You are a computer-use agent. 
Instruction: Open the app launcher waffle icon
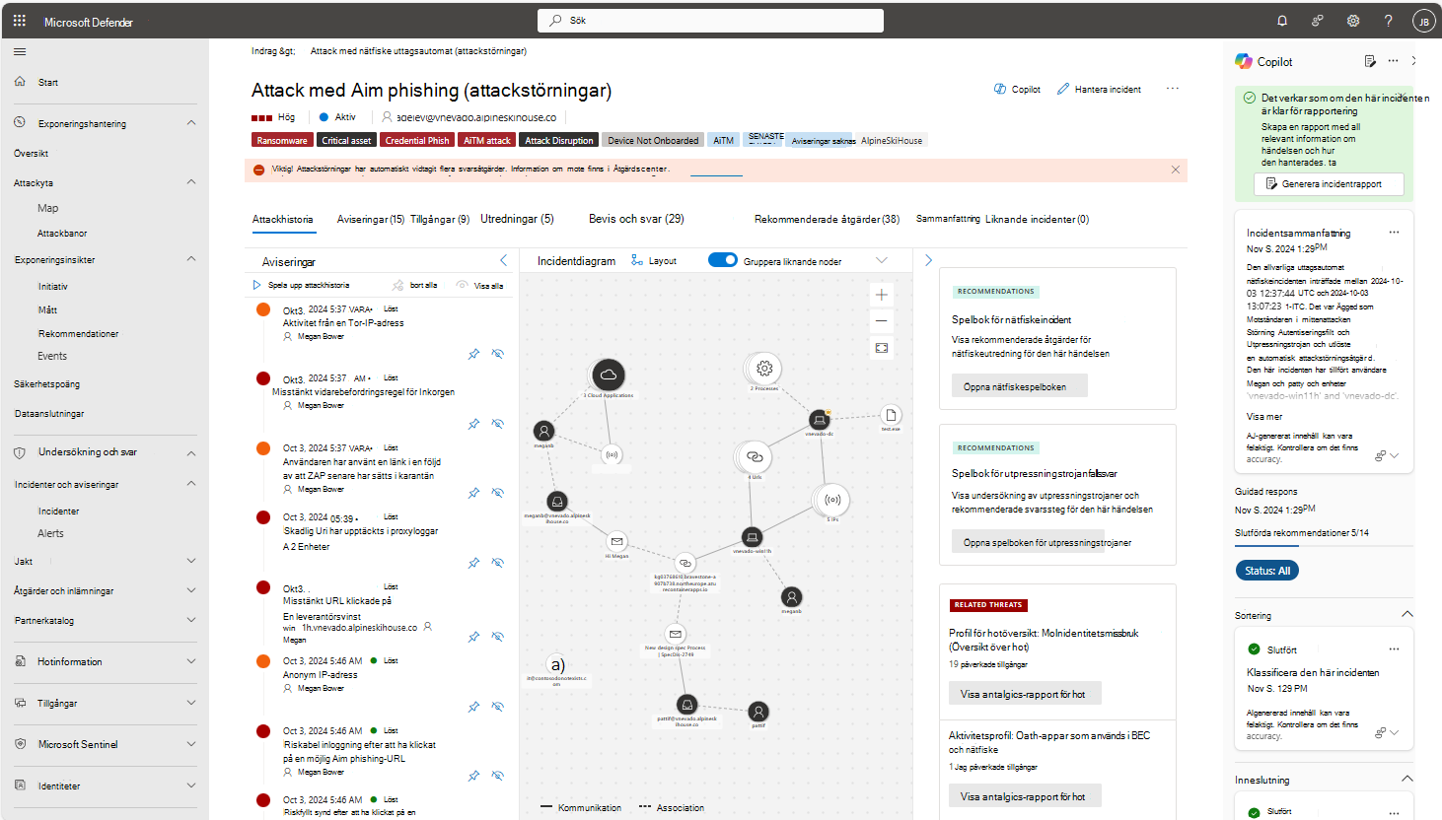(x=20, y=20)
